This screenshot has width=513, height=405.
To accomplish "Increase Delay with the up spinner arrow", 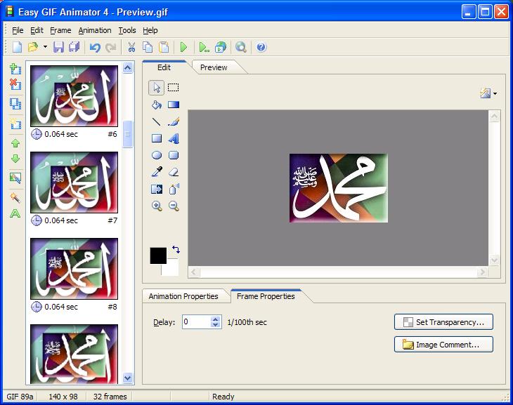I will 215,319.
